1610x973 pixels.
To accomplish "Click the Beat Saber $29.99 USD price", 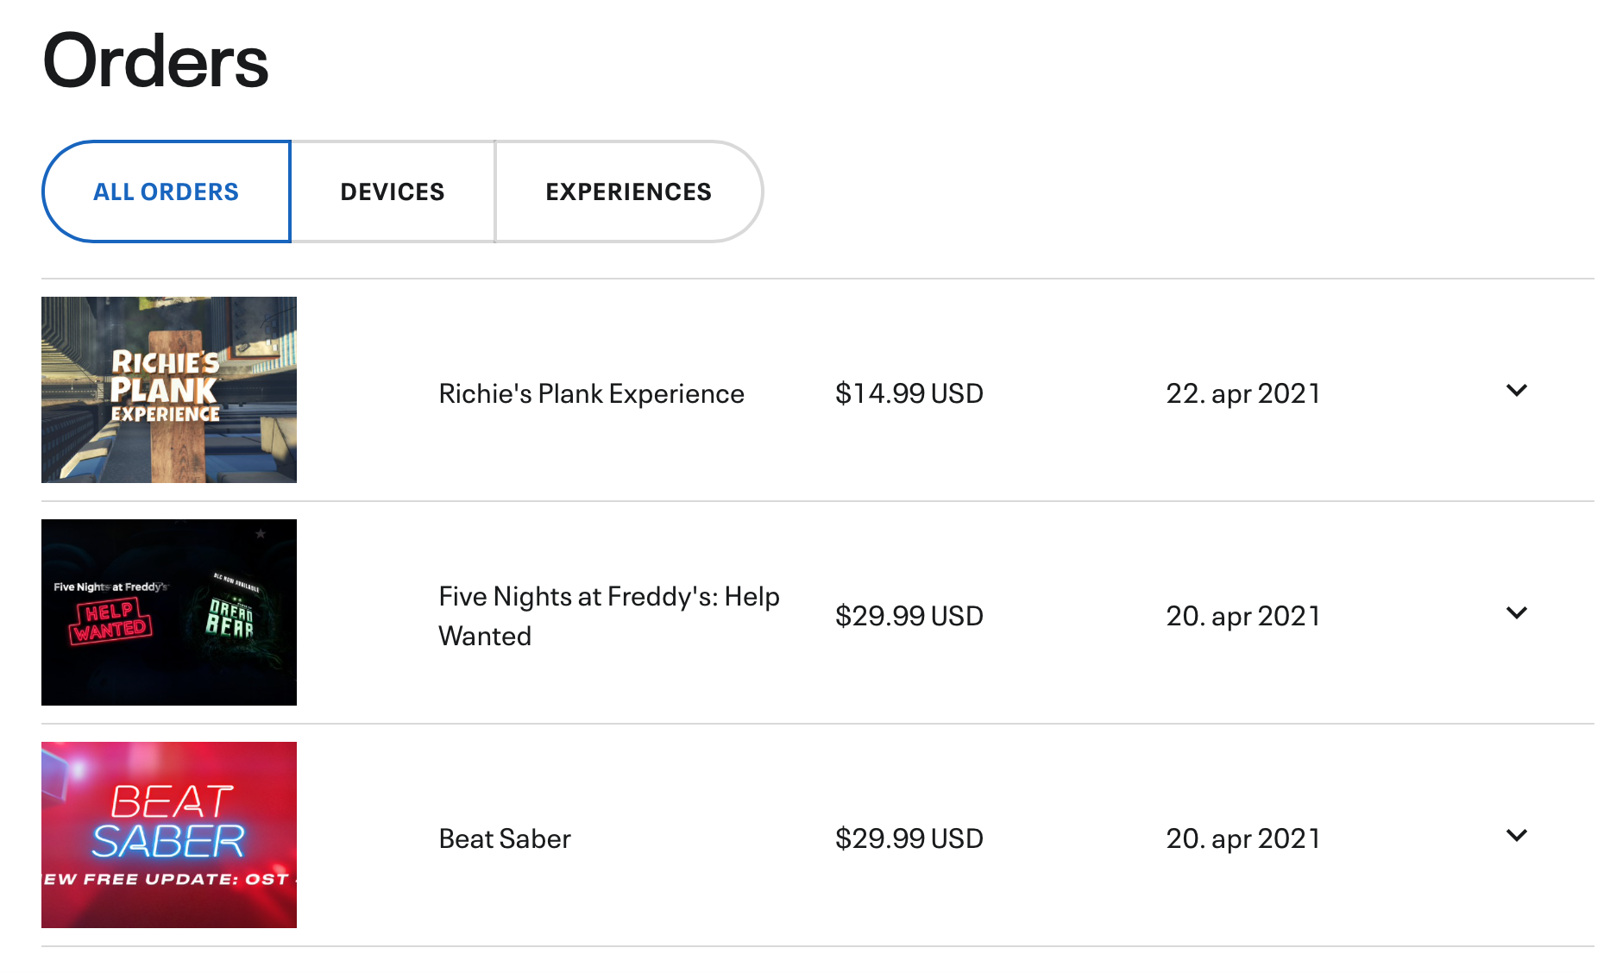I will pyautogui.click(x=909, y=838).
